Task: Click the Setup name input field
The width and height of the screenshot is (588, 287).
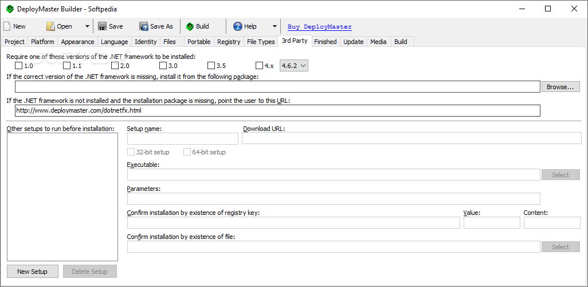Action: (x=183, y=138)
